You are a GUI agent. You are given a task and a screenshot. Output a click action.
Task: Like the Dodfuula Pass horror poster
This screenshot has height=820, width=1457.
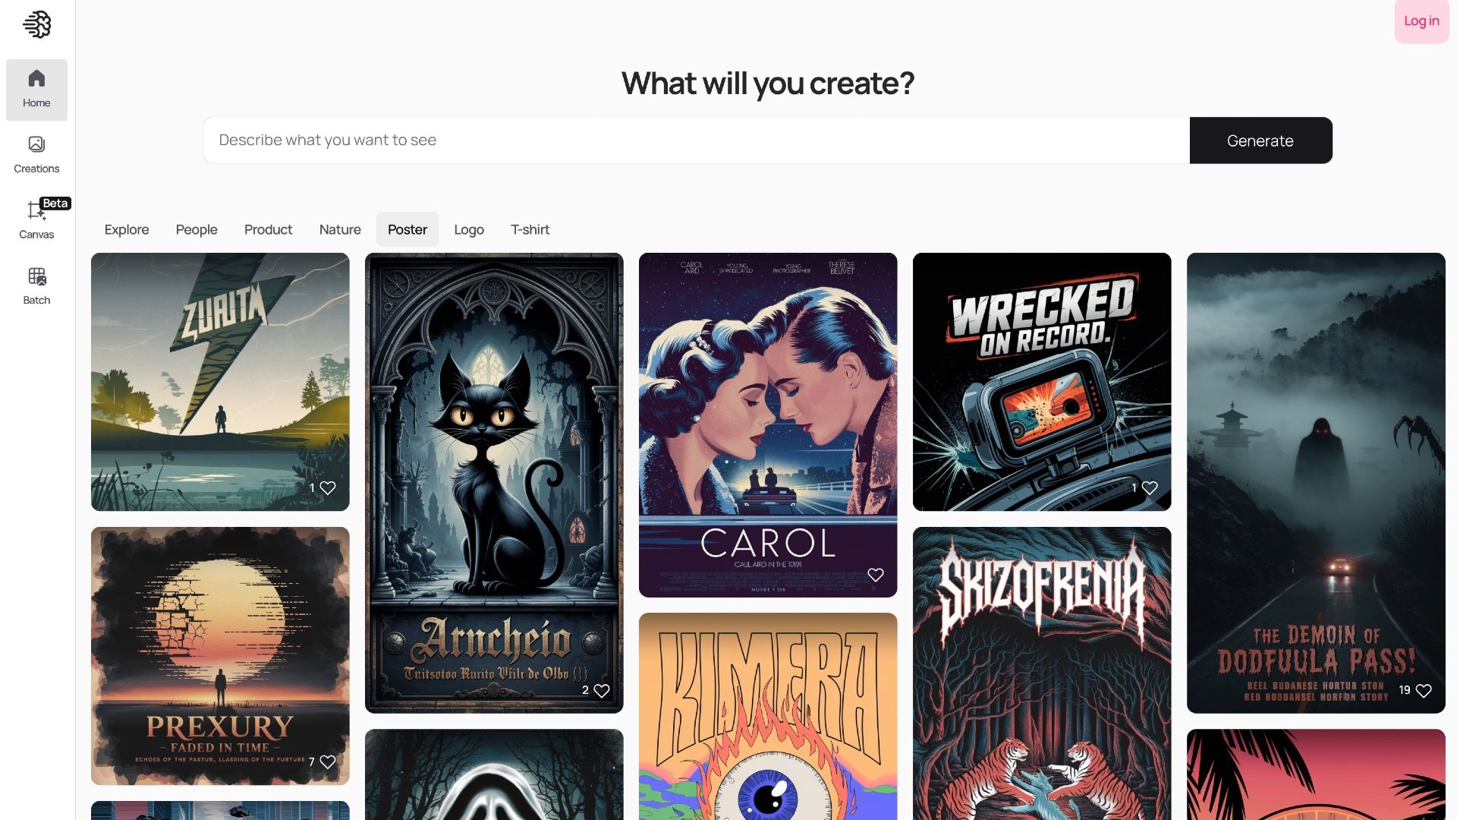coord(1422,691)
